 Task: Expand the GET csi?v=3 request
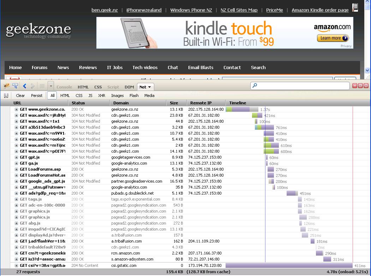pos(16,266)
